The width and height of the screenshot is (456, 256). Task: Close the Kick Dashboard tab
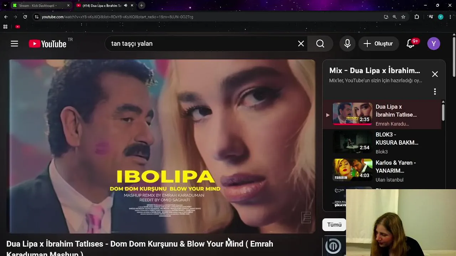(68, 6)
